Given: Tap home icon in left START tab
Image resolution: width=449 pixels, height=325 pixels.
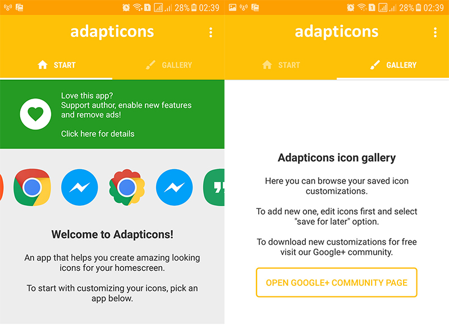Looking at the screenshot, I should click(x=43, y=65).
